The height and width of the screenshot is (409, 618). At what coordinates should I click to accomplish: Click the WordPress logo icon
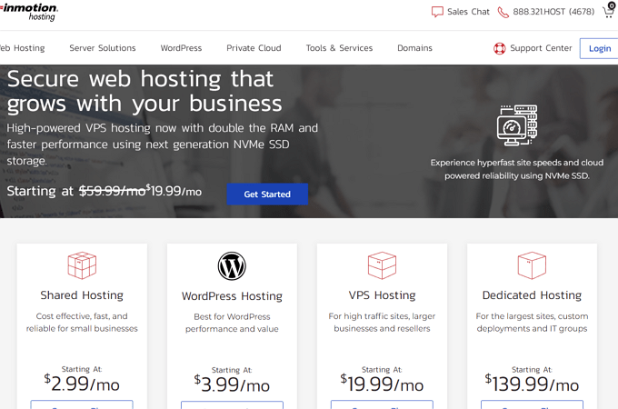[x=232, y=266]
